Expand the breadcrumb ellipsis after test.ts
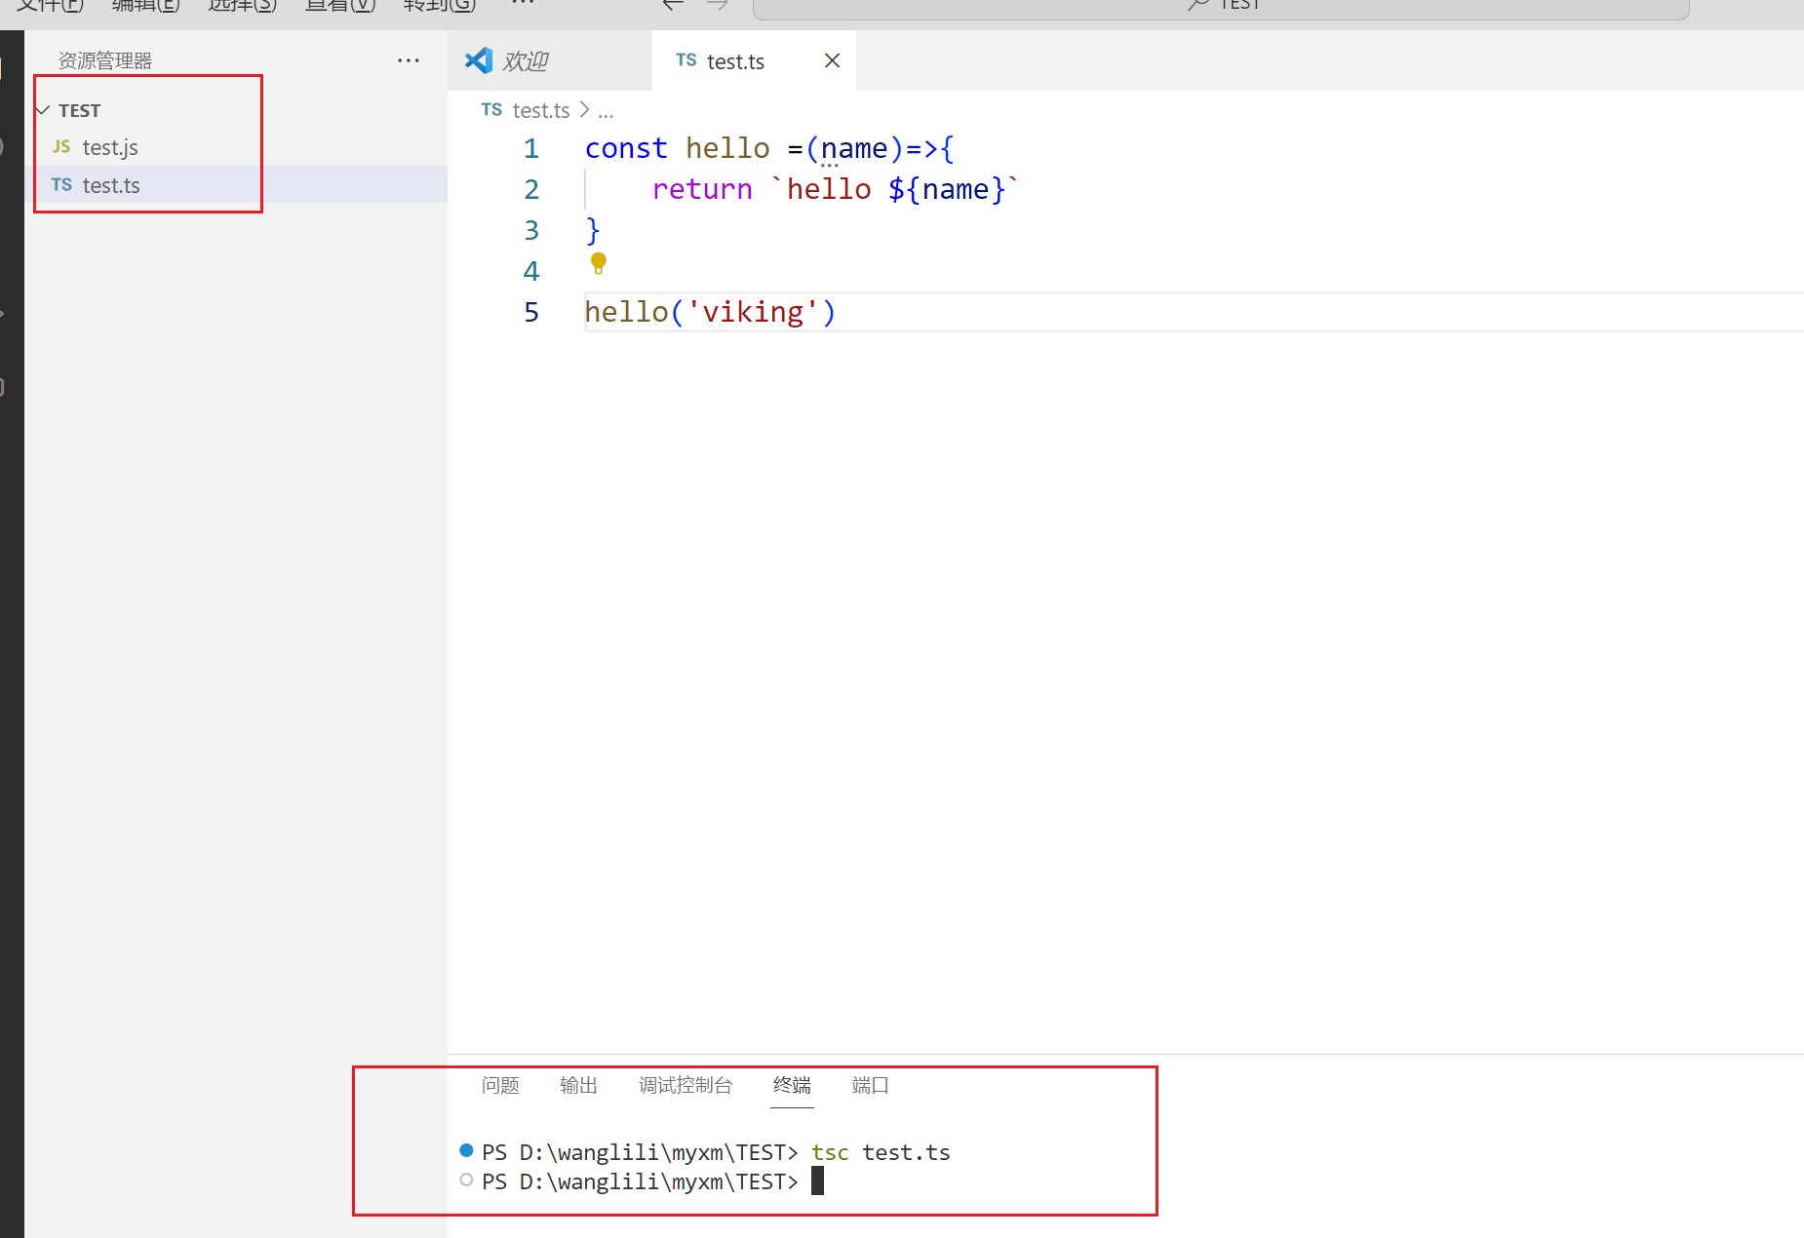Image resolution: width=1804 pixels, height=1238 pixels. tap(606, 111)
